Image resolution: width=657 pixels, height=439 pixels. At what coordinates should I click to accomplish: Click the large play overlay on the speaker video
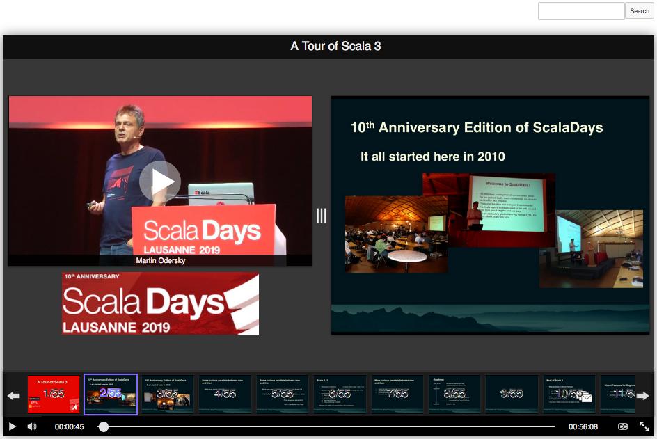tap(159, 182)
